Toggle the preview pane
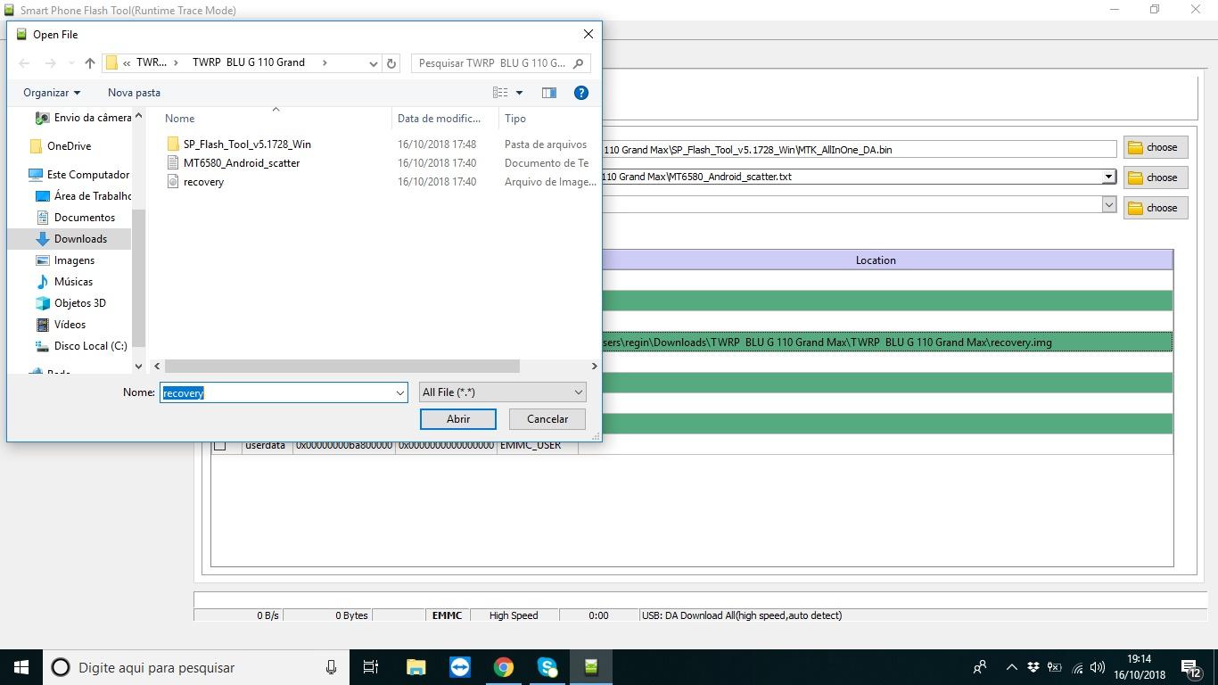The image size is (1218, 685). (x=548, y=92)
